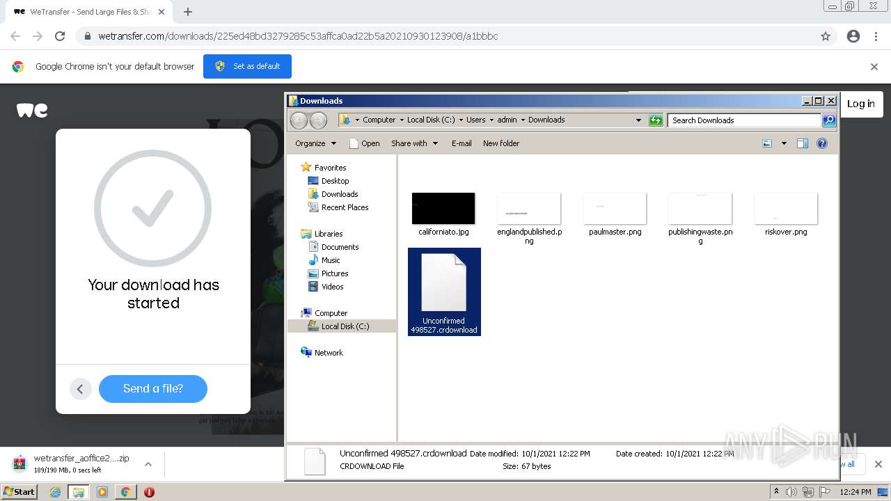The width and height of the screenshot is (891, 501).
Task: Click the Explorer Forward button
Action: pyautogui.click(x=318, y=120)
